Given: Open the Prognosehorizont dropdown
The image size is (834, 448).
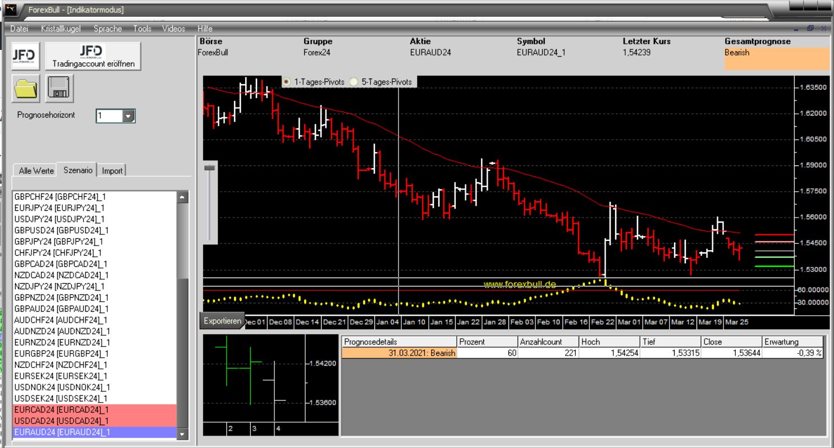Looking at the screenshot, I should (129, 116).
